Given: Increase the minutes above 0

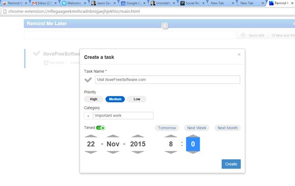Looking at the screenshot, I should 193,136.
